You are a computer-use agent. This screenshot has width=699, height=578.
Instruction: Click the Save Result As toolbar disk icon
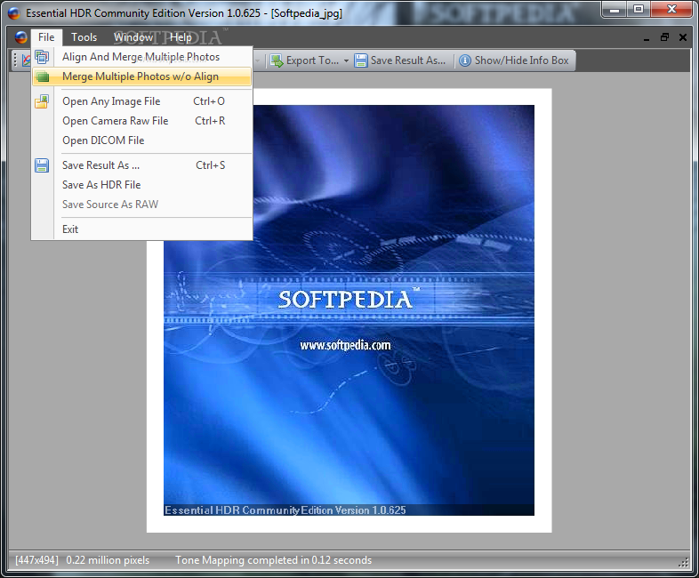(361, 60)
